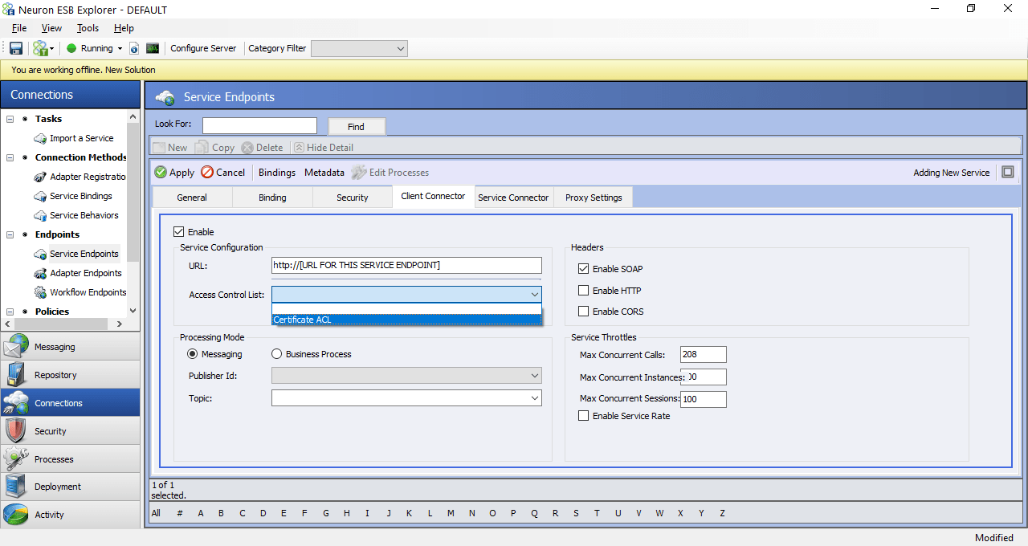Click the Repository section icon
This screenshot has height=546, width=1028.
click(x=16, y=375)
